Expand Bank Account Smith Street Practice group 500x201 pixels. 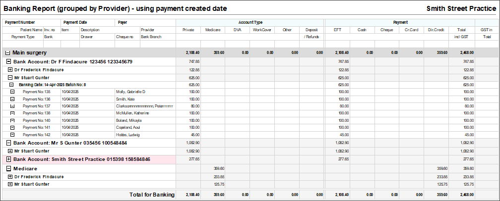8,159
